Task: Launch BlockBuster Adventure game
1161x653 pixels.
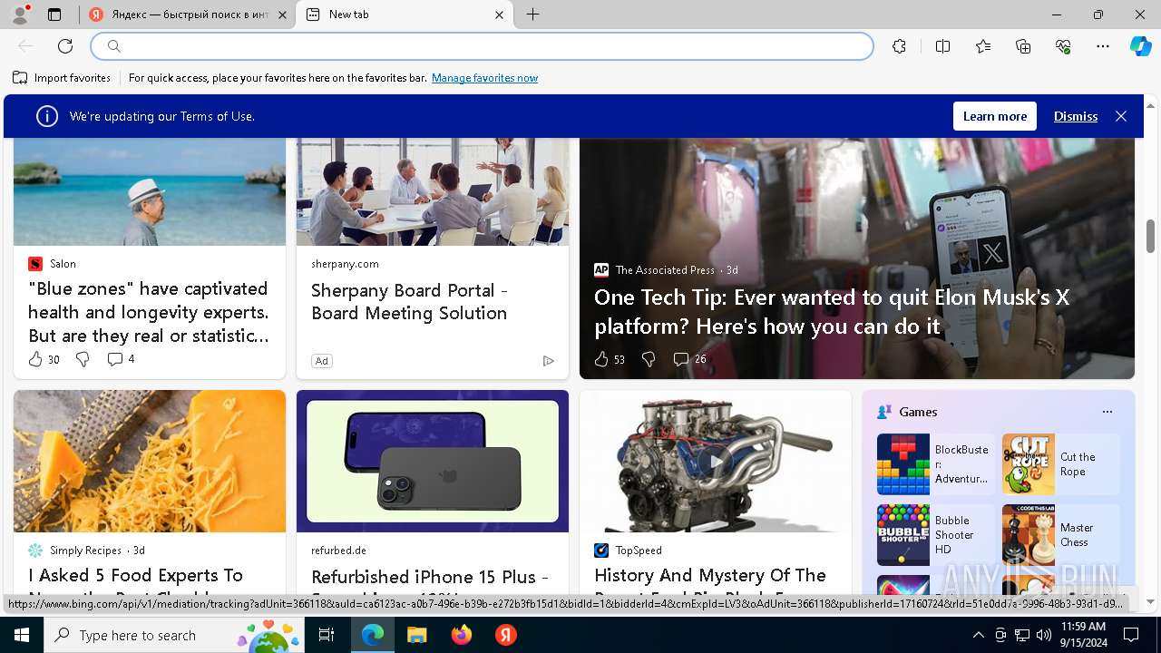Action: 935,464
